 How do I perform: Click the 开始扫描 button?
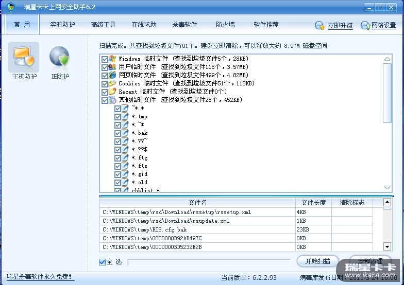pyautogui.click(x=317, y=261)
